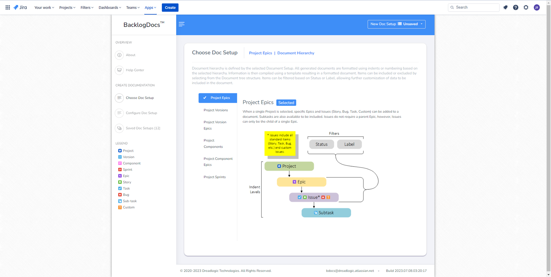Click the Epic legend icon
551x277 pixels.
tap(120, 176)
